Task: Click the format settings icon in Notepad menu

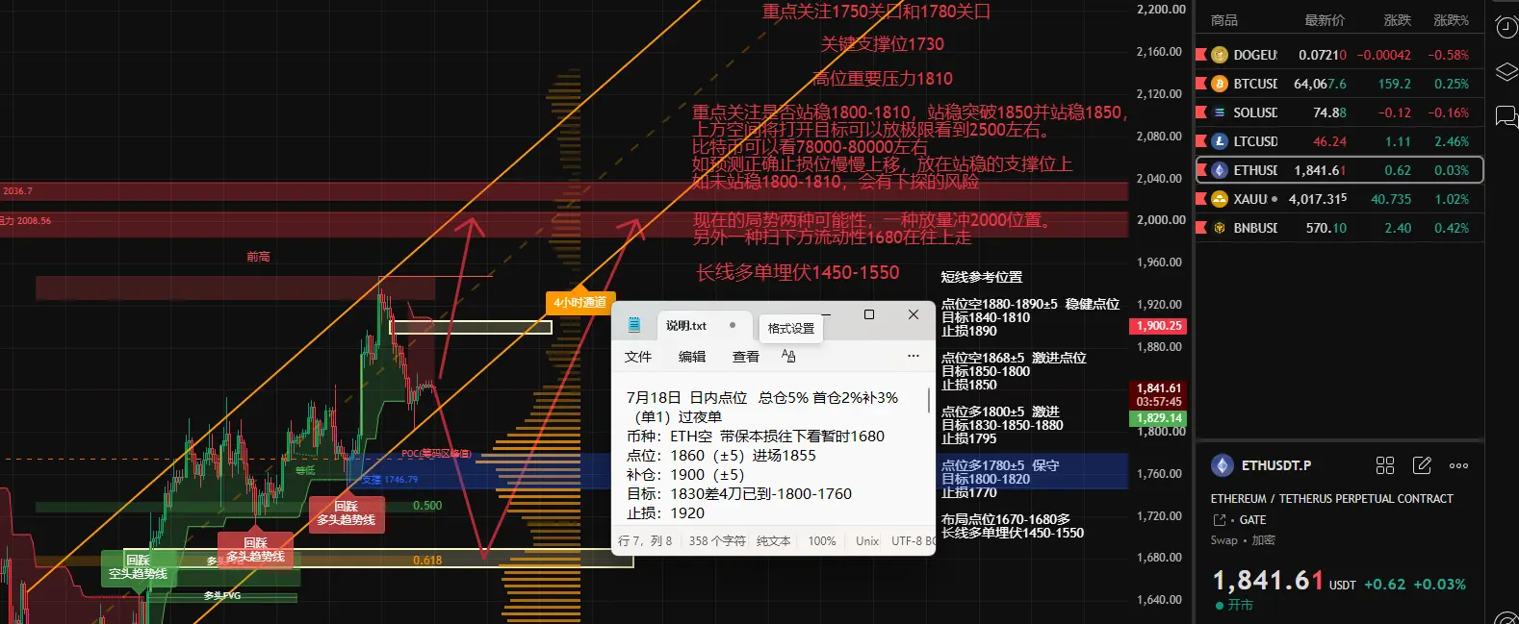Action: (x=788, y=356)
